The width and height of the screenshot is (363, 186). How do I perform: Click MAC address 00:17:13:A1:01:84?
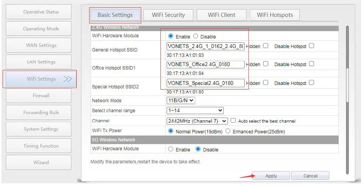click(x=185, y=73)
